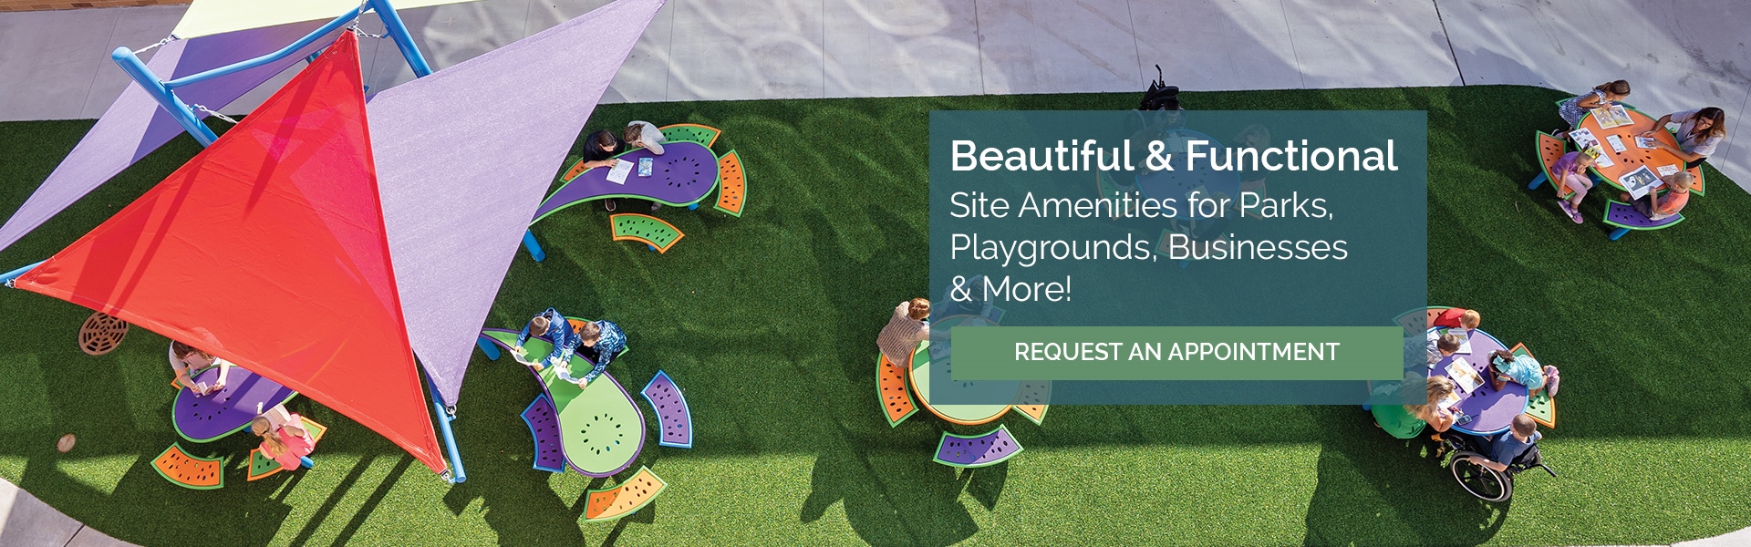Viewport: 1751px width, 547px height.
Task: Click the Site Amenities for Parks subtitle text
Action: (1142, 206)
